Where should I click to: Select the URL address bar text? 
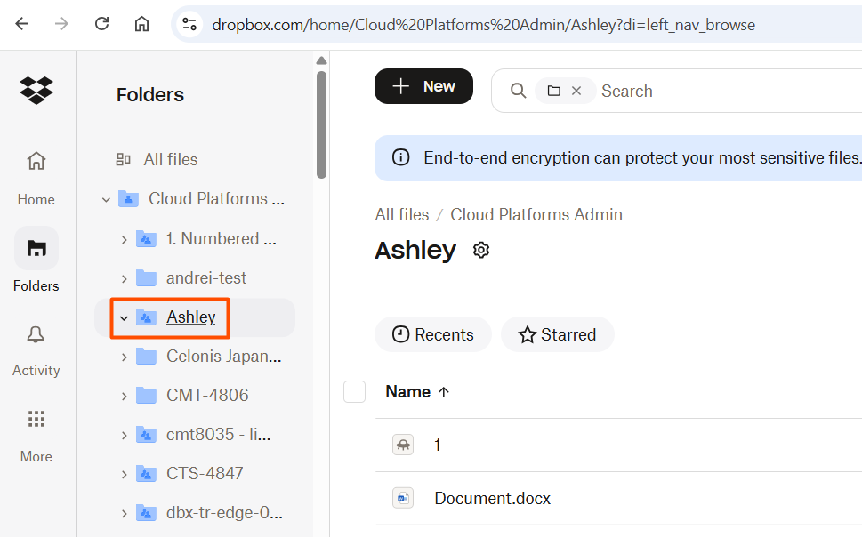pos(483,25)
